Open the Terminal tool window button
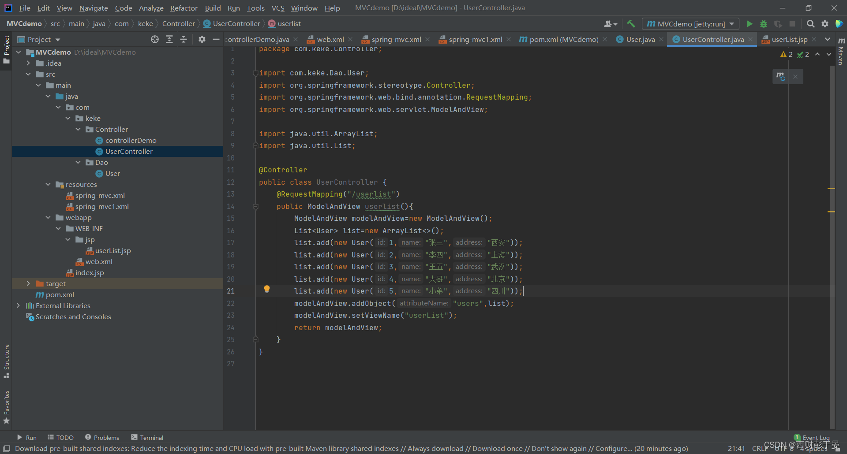The image size is (847, 454). (147, 438)
